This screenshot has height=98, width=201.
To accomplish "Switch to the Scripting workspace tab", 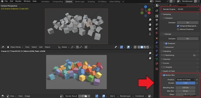I will click(91, 2).
